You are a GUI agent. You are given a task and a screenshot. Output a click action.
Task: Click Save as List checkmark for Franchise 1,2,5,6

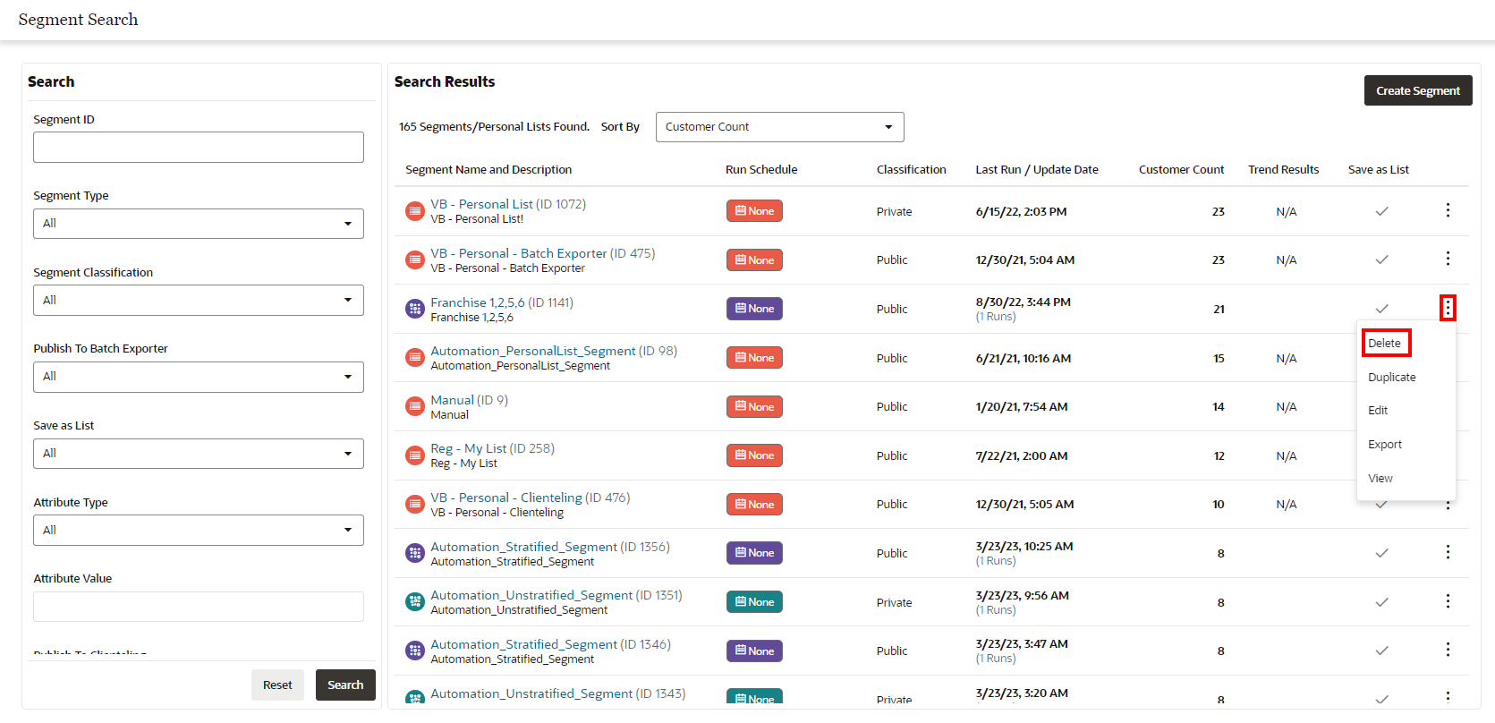(x=1381, y=309)
